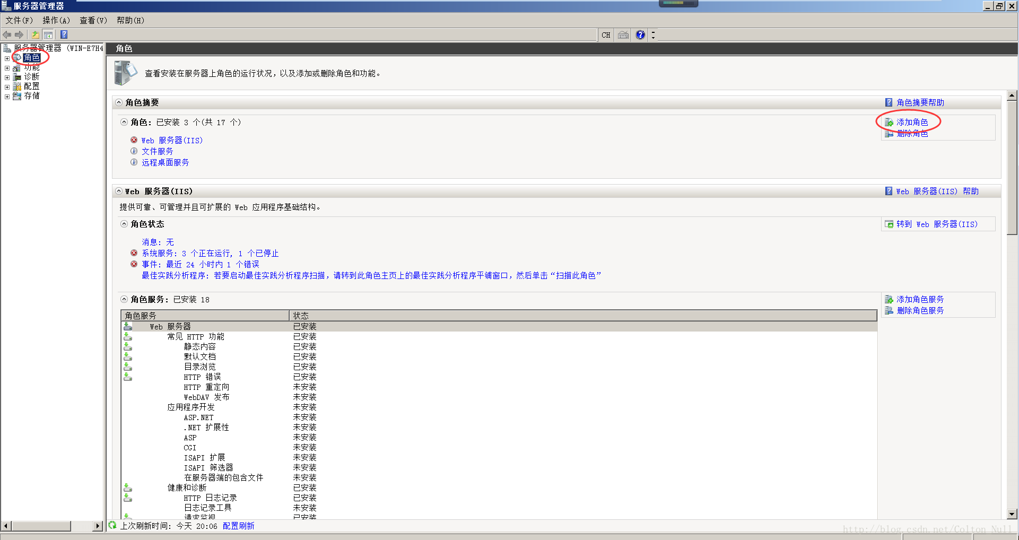Expand the 功能 tree node

point(7,68)
